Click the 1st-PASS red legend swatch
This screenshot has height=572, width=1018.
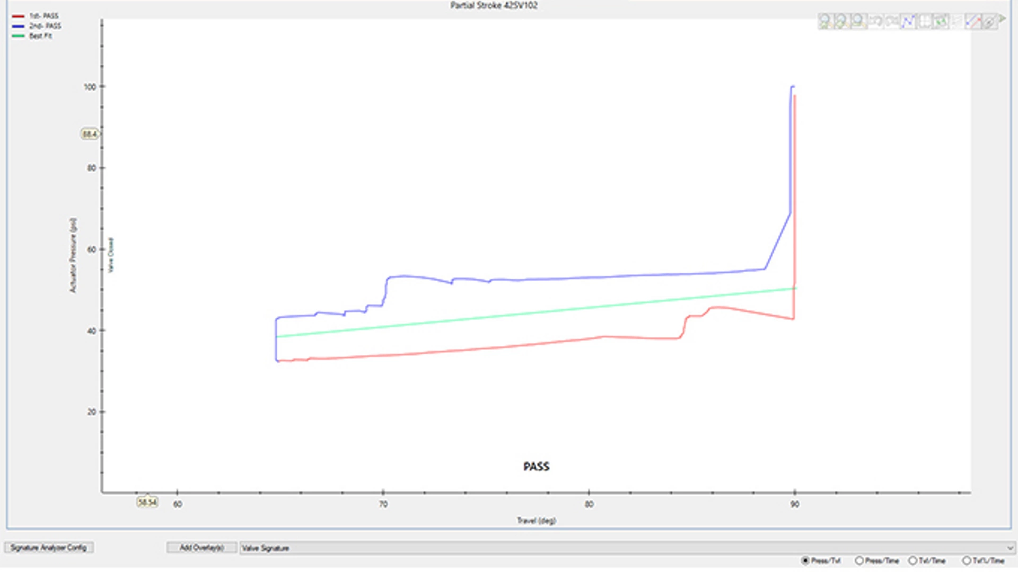click(18, 16)
